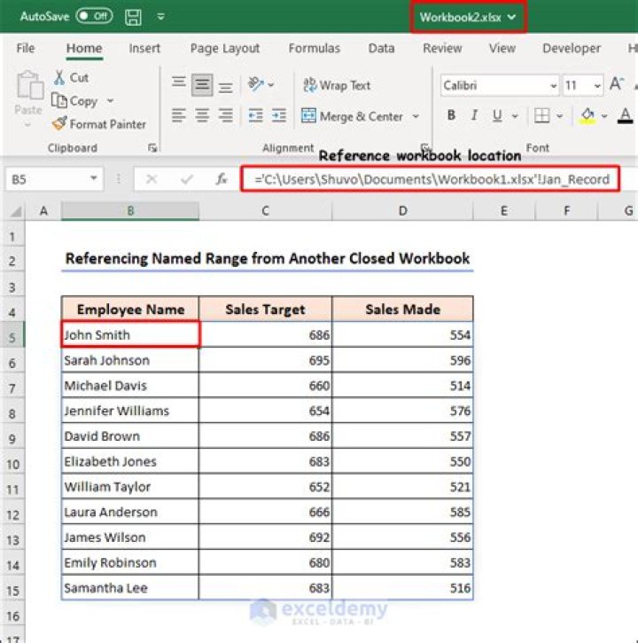638x643 pixels.
Task: Click the Wrap Text button
Action: pos(337,85)
